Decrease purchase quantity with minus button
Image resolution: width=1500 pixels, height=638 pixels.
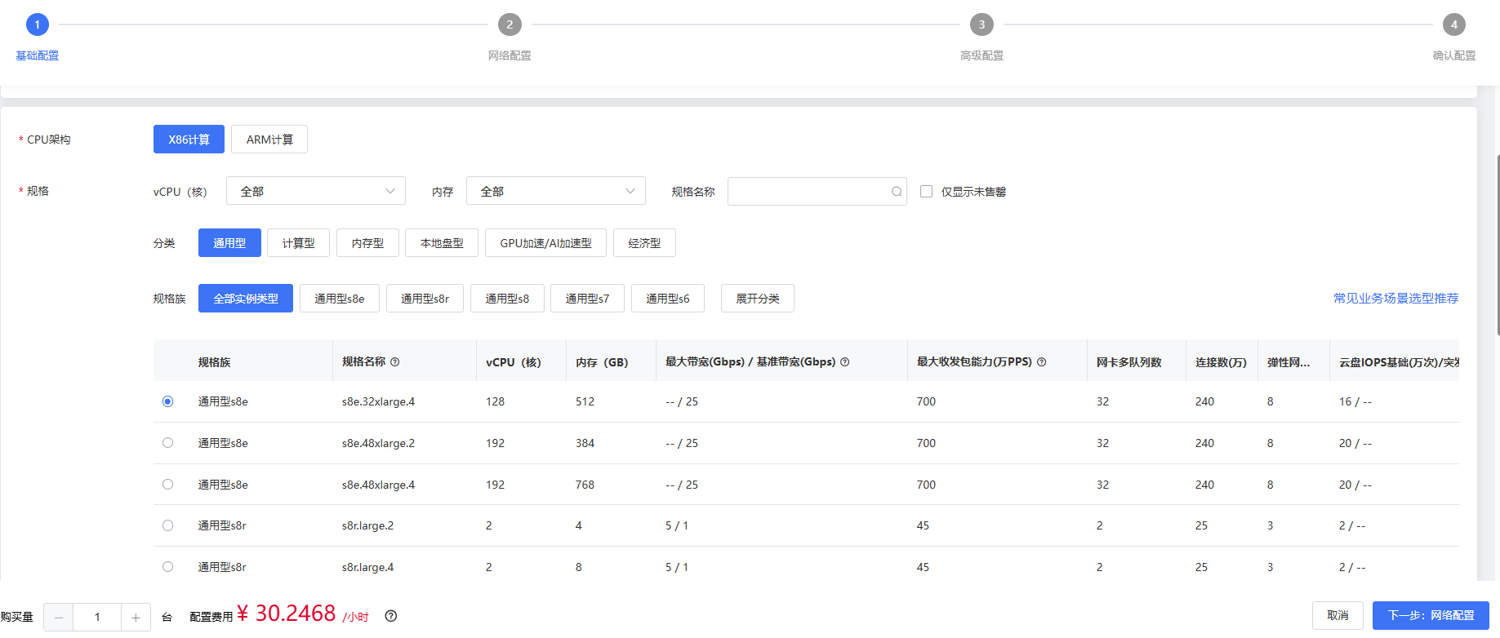tap(59, 617)
